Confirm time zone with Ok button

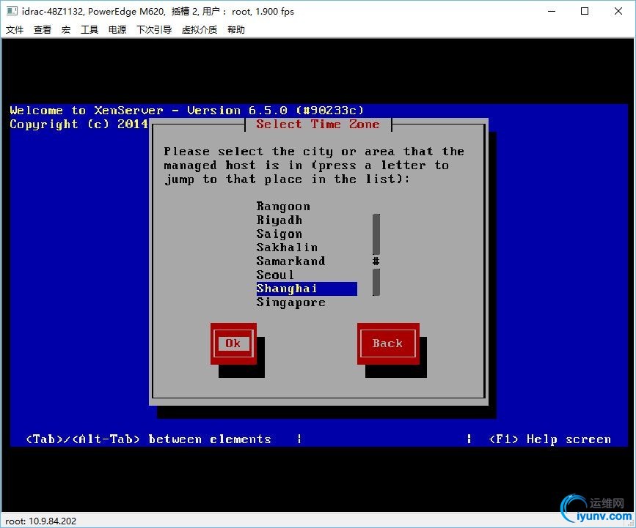click(233, 343)
